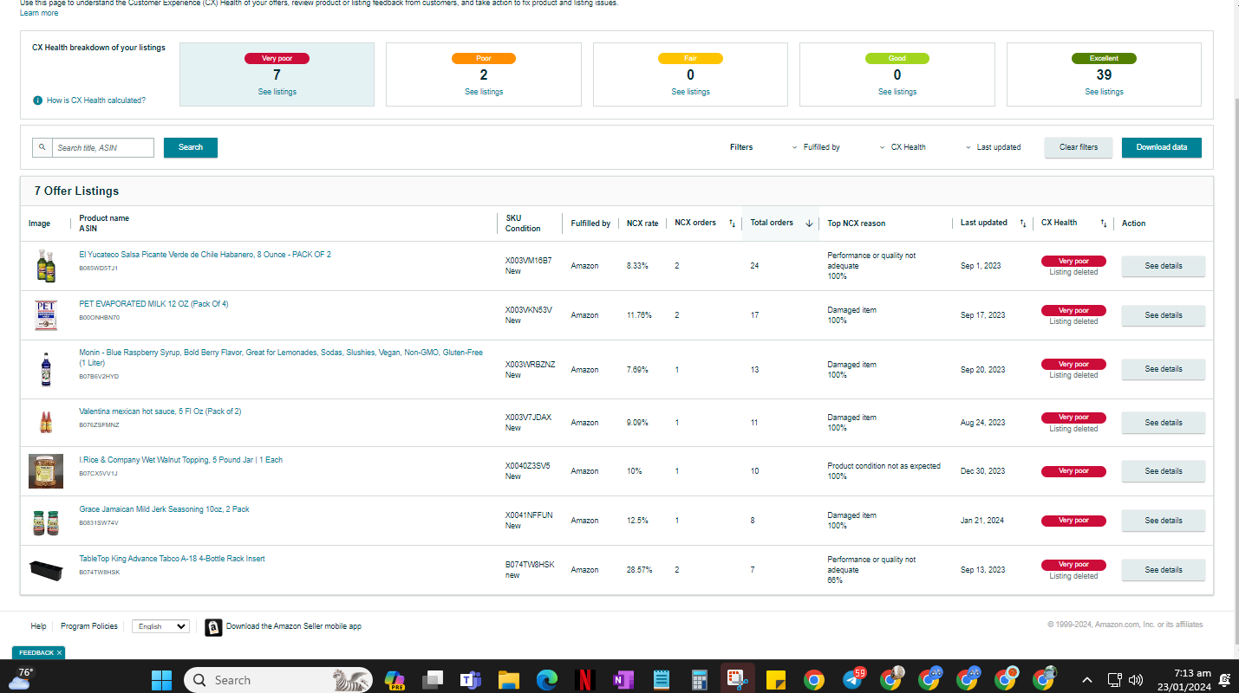Close the Feedback tab with its X
The height and width of the screenshot is (693, 1239).
click(x=59, y=653)
